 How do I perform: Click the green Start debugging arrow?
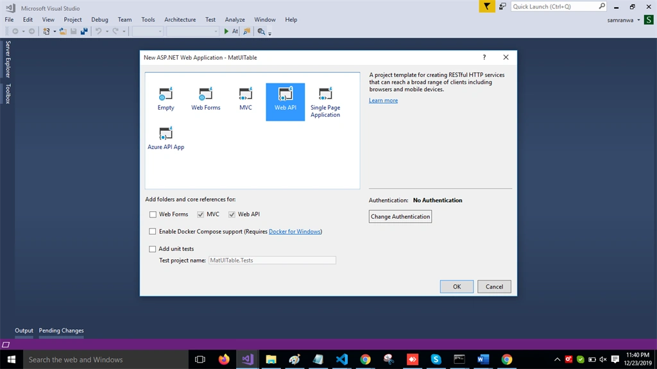tap(226, 31)
